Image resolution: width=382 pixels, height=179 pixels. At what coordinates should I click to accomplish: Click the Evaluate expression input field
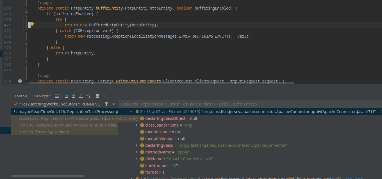pos(247,104)
